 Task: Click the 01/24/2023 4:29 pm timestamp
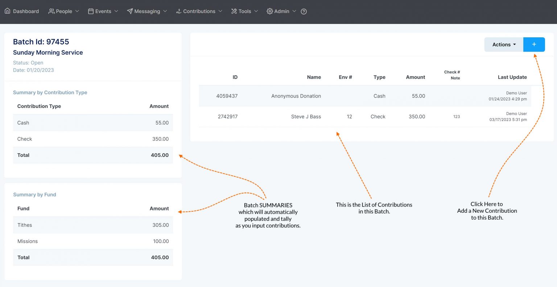coord(508,99)
